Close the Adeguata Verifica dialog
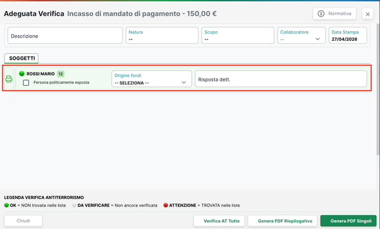The width and height of the screenshot is (380, 229). click(367, 14)
